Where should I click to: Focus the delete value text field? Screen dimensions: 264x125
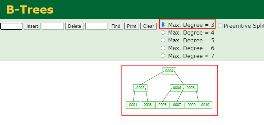point(53,26)
